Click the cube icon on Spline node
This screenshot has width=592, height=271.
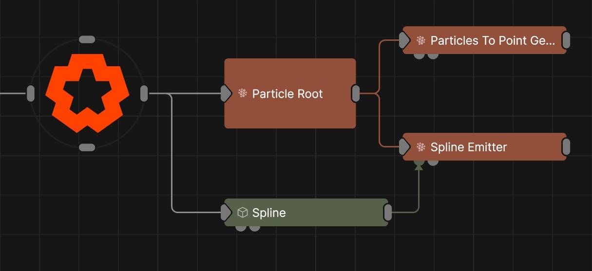(x=242, y=213)
